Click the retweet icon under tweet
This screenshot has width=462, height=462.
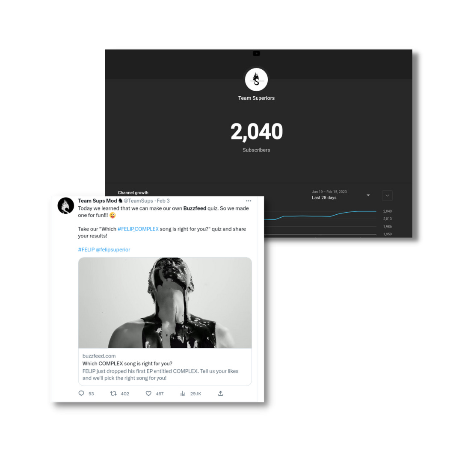point(113,394)
